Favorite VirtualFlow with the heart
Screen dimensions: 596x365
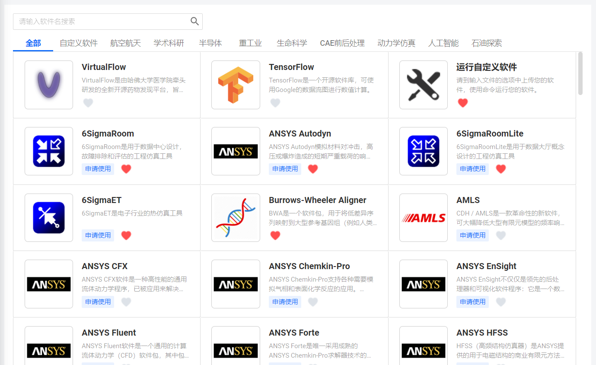88,103
